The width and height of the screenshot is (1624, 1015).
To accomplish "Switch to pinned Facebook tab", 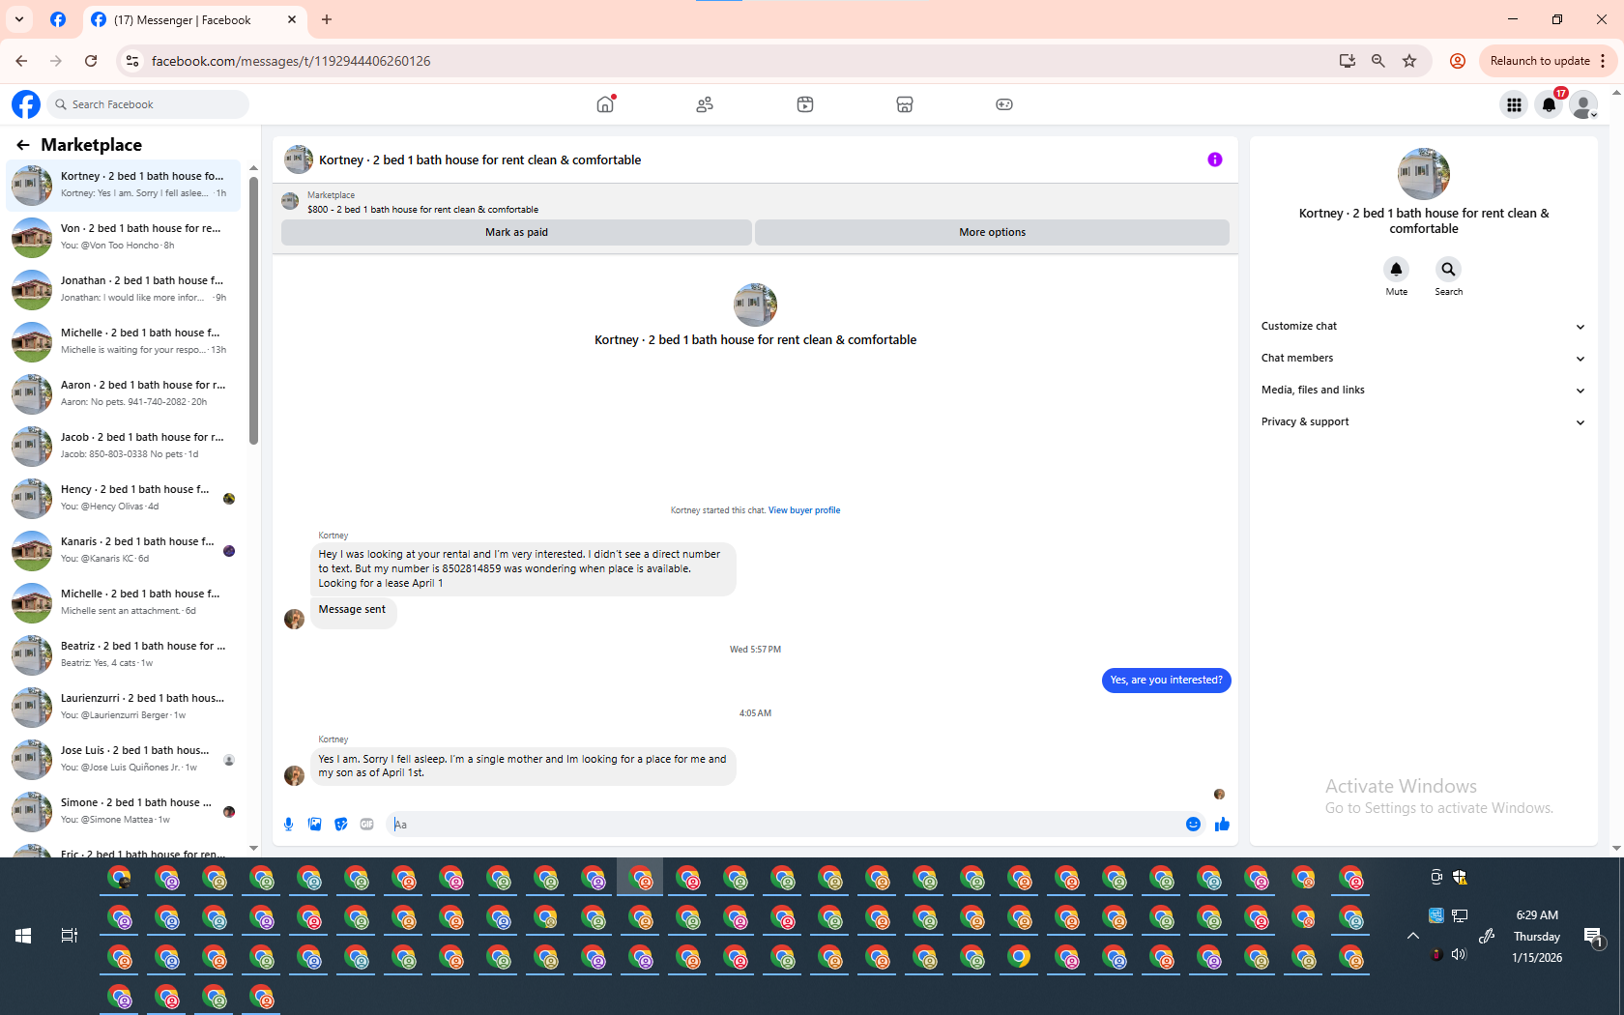I will 58,19.
